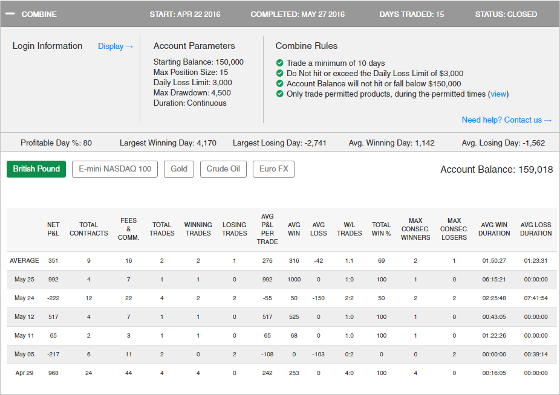
Task: Click the FEES & COMM. column header
Action: 128,229
